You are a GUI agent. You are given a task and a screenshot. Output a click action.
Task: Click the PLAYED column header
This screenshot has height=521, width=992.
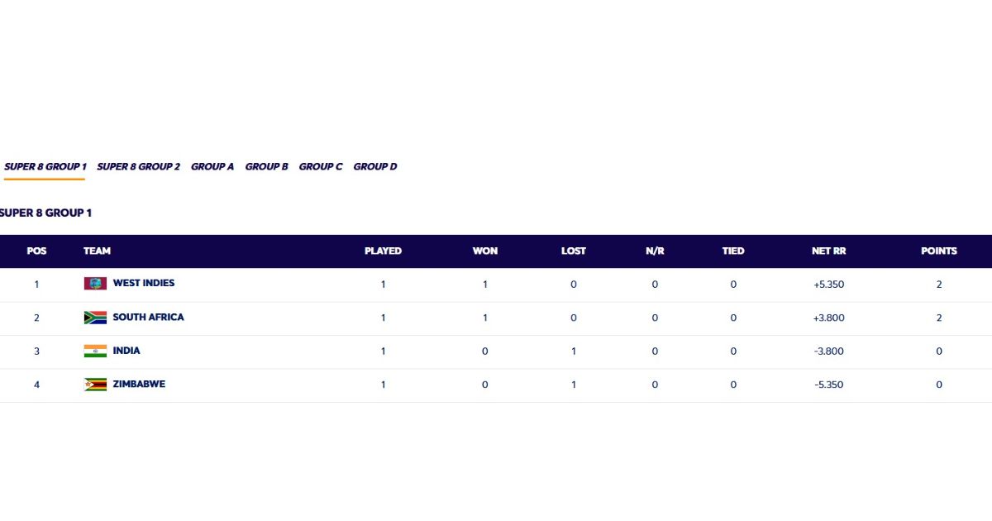pos(383,251)
